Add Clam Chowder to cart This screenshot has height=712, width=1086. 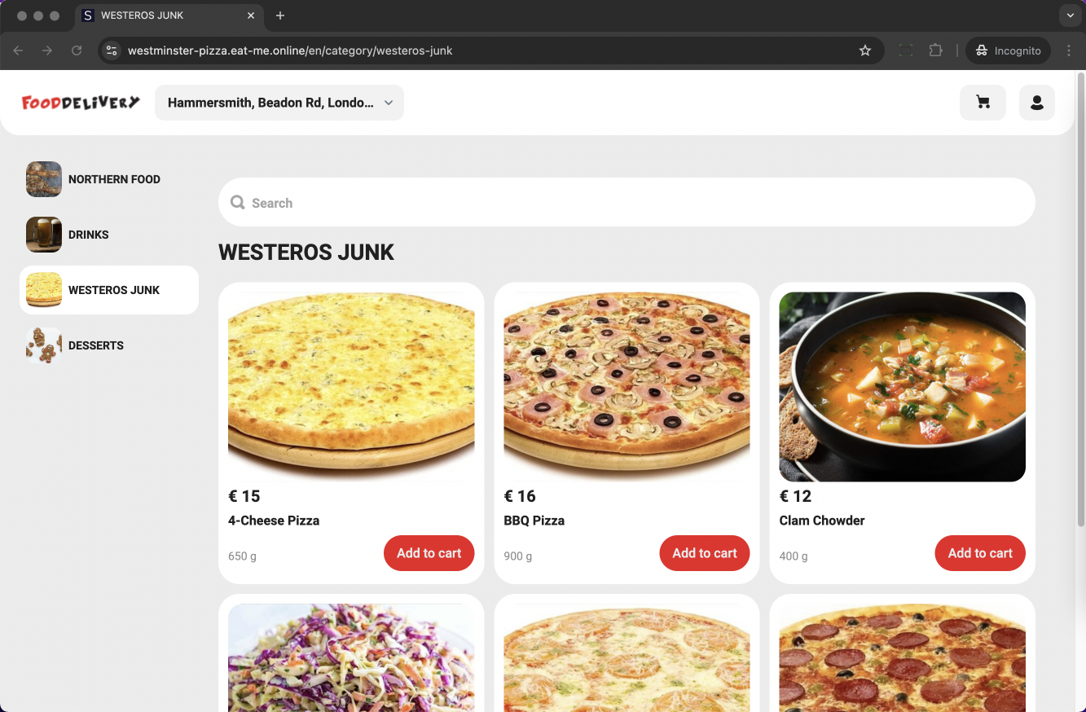pos(979,553)
